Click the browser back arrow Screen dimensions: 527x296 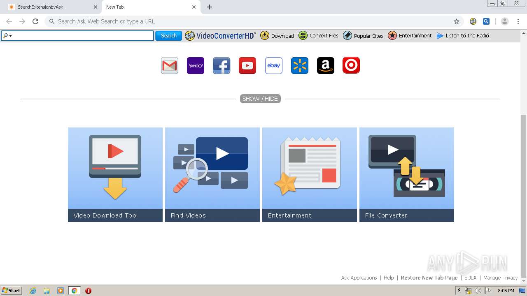9,21
